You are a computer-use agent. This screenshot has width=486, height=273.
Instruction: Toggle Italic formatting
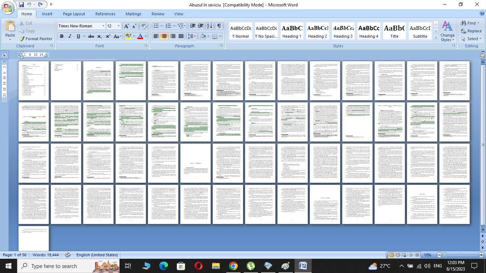(70, 36)
